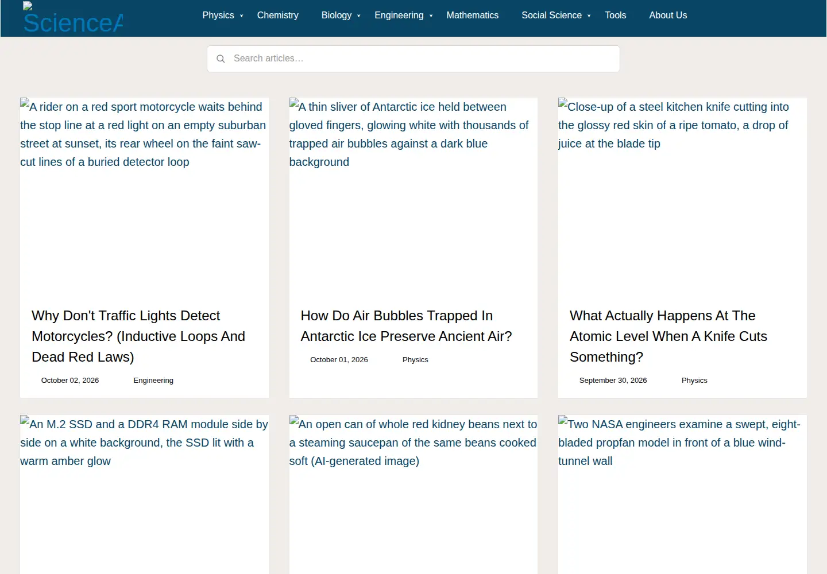Open the motorcycle at red light image
Screen dimensions: 827x574
tap(144, 196)
